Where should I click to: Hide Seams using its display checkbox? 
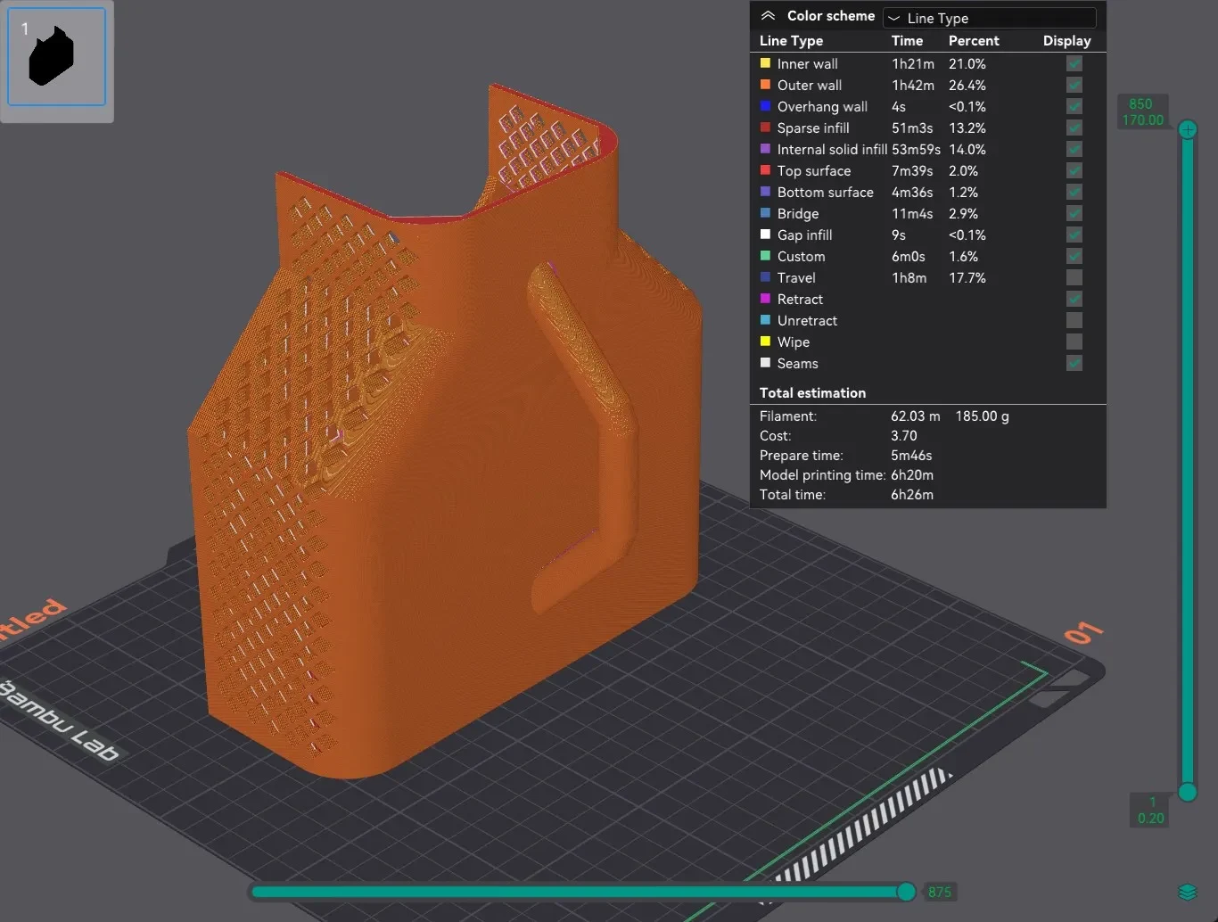pos(1074,363)
